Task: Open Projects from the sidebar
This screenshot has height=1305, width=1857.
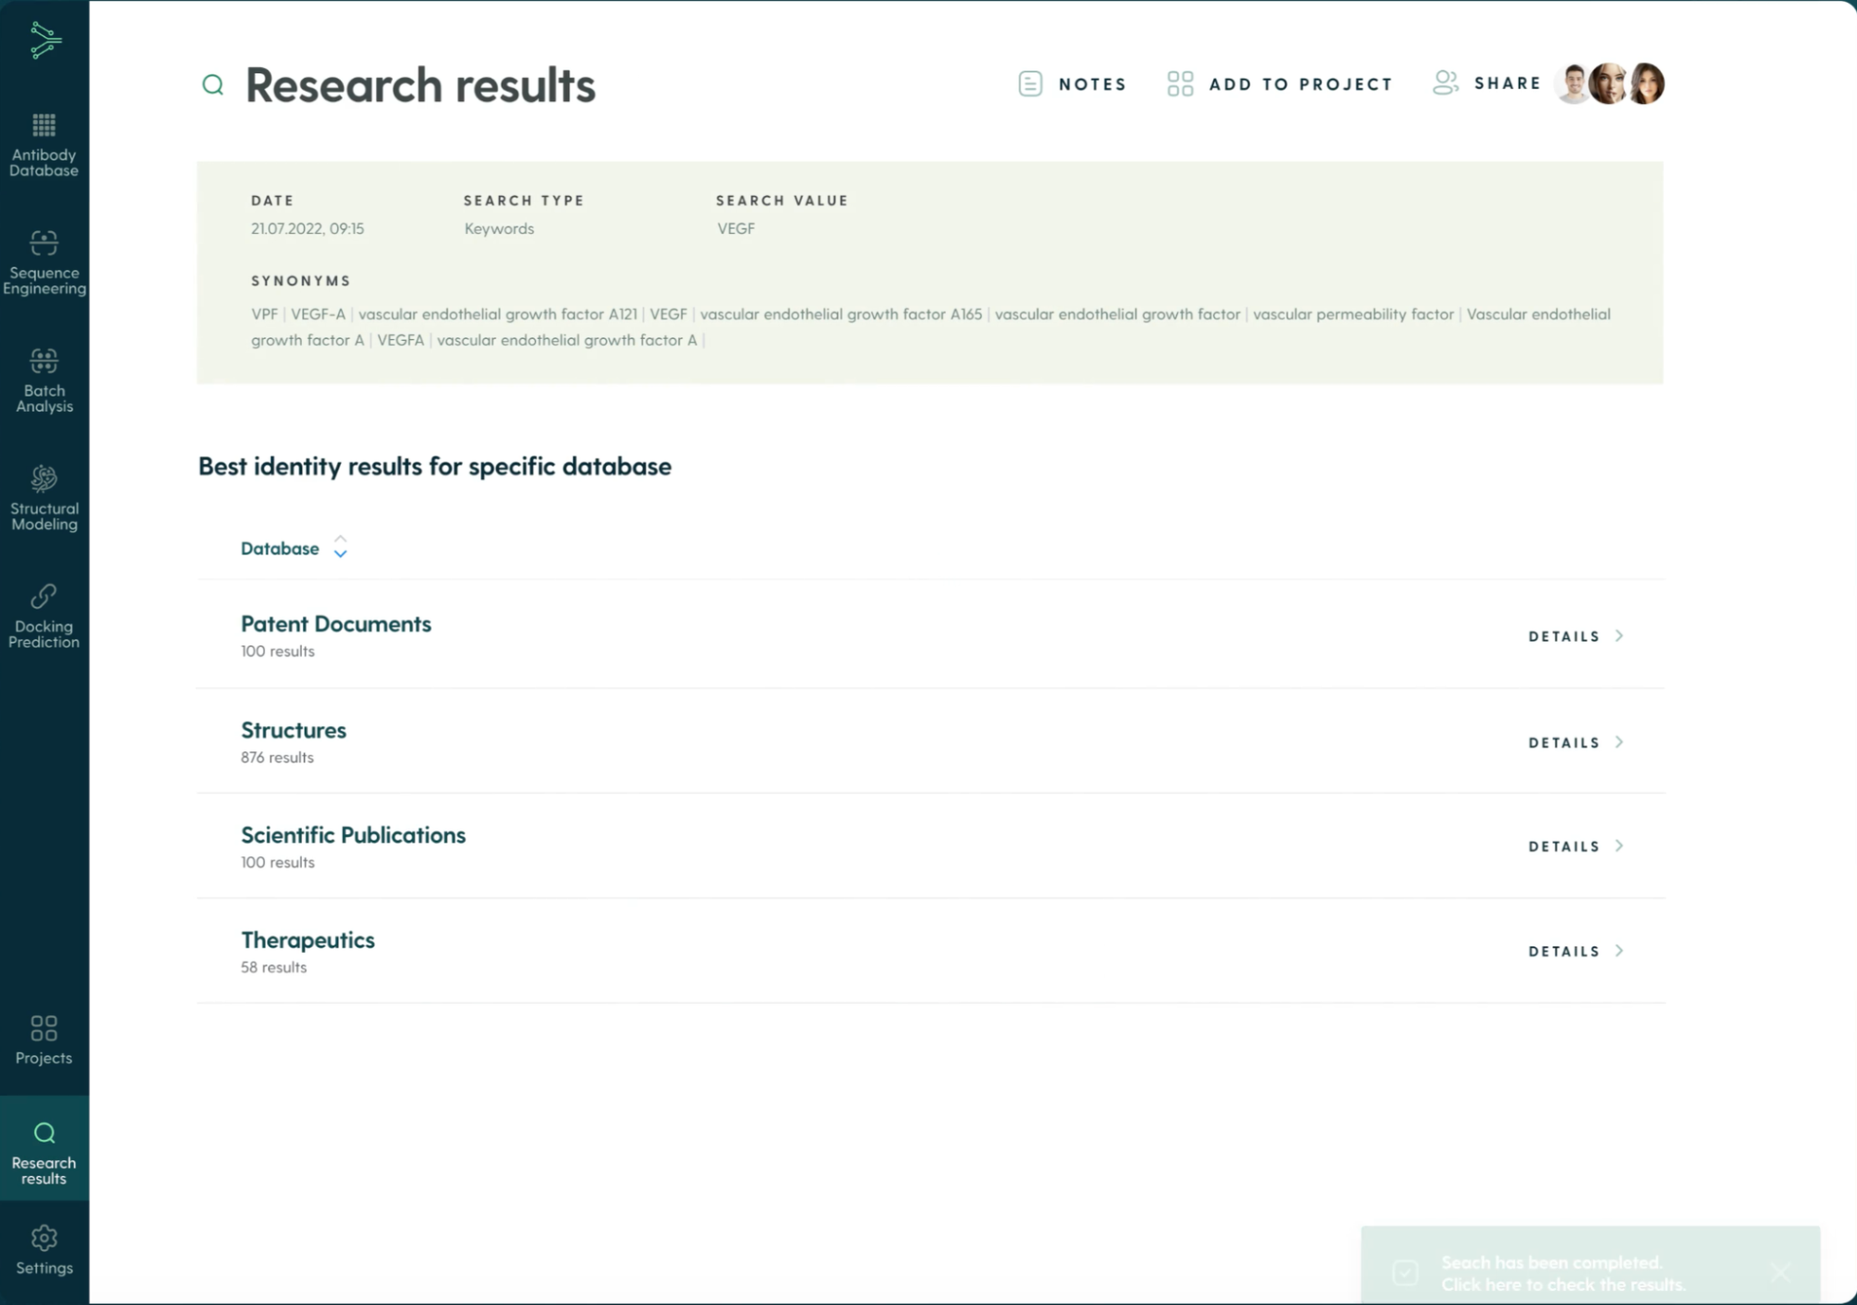Action: [44, 1039]
